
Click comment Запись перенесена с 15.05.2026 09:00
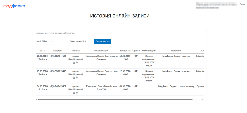click(x=149, y=76)
